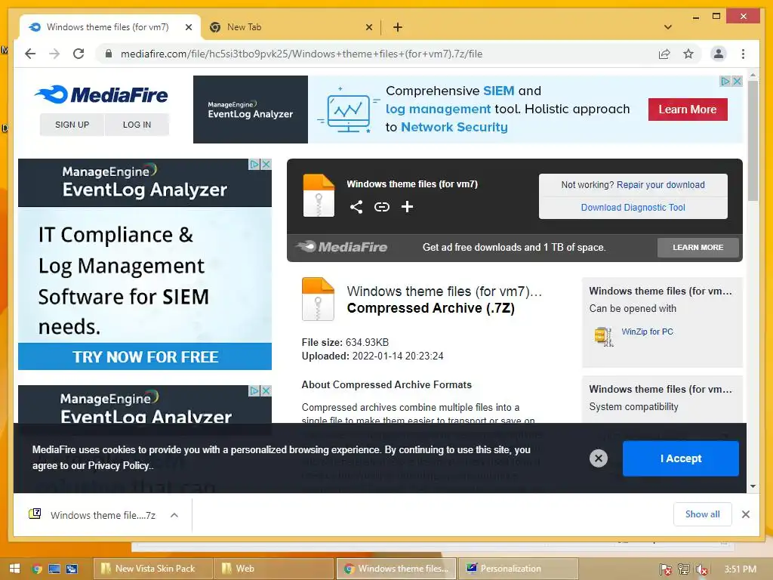Click the plus icon in the file header
Image resolution: width=773 pixels, height=580 pixels.
[x=407, y=207]
